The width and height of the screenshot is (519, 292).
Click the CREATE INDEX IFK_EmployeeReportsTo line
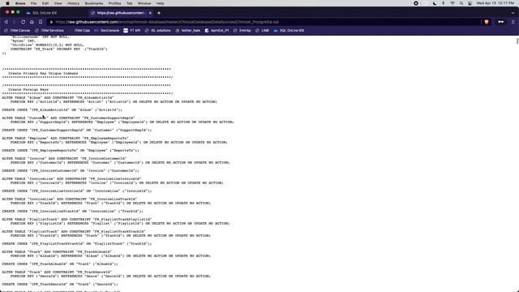(71, 150)
